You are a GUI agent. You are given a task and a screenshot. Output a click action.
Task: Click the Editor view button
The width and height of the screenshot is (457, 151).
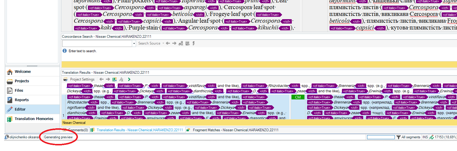pos(20,109)
